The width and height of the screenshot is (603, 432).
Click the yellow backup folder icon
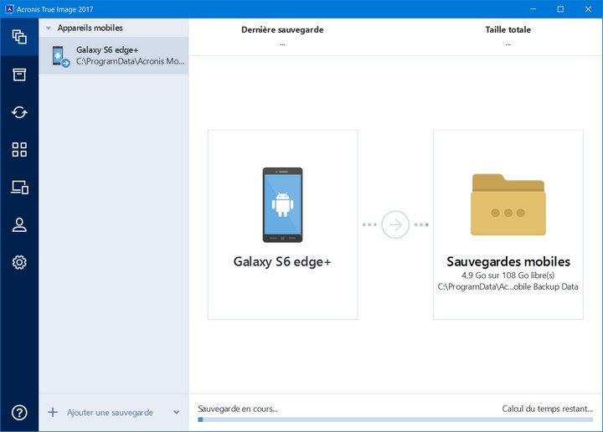click(508, 204)
